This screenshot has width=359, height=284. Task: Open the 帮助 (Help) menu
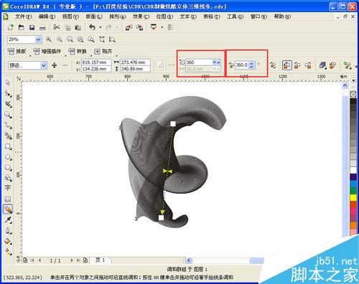(282, 16)
